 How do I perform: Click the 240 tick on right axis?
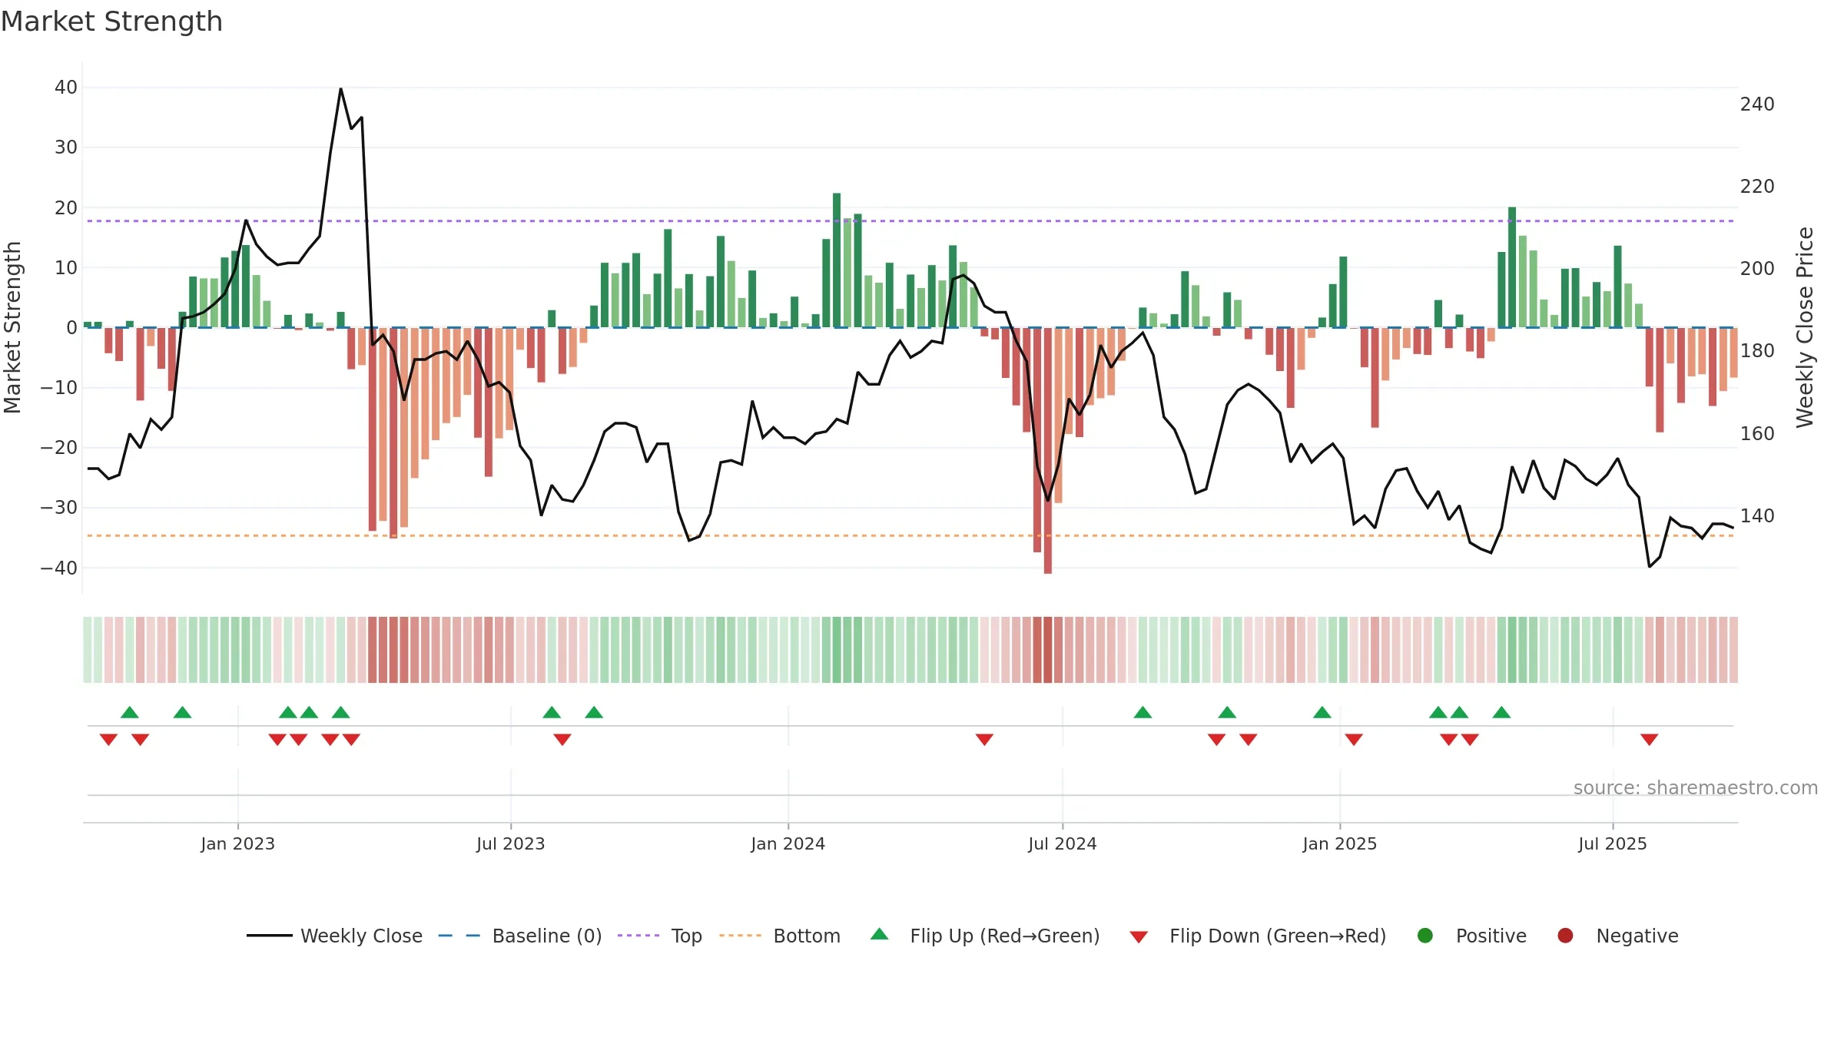point(1757,104)
